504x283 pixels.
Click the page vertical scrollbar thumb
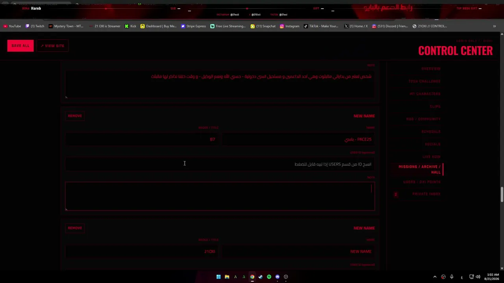pyautogui.click(x=502, y=195)
